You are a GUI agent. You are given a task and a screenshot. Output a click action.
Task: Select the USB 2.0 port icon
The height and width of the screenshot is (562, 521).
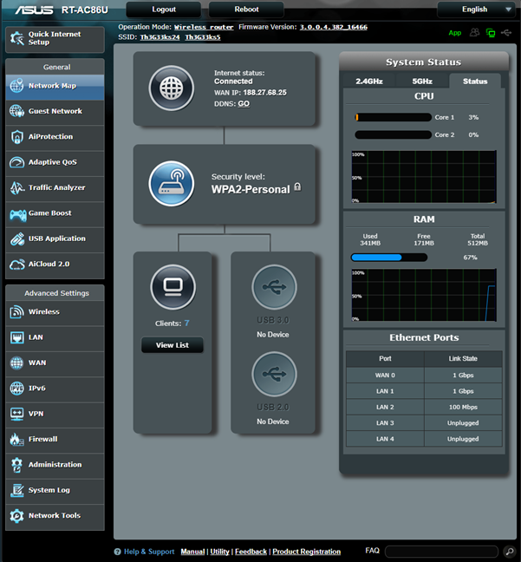coord(274,374)
